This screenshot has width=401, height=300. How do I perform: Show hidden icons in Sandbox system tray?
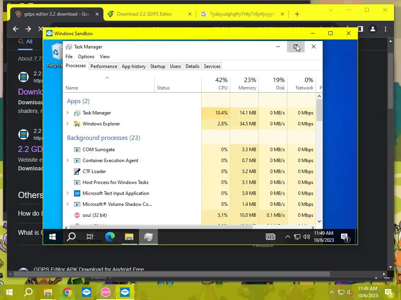tap(287, 237)
